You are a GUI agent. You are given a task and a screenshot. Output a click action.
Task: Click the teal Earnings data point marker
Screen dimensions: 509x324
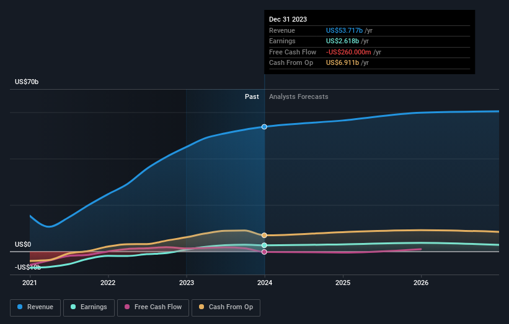pos(264,245)
